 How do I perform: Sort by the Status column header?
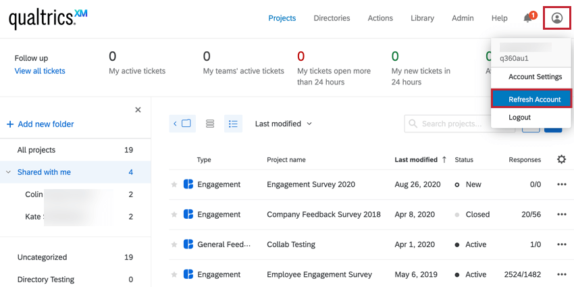[x=464, y=159]
